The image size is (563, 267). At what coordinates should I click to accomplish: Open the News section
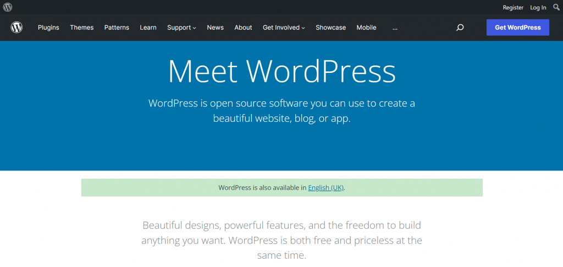tap(216, 27)
